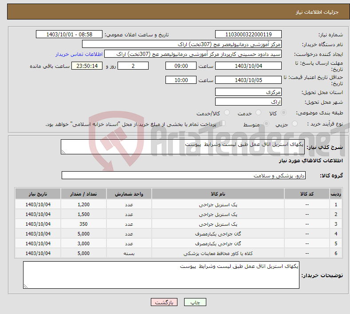Click the تاریخ نیاز column header
This screenshot has height=314, width=350.
pos(38,194)
